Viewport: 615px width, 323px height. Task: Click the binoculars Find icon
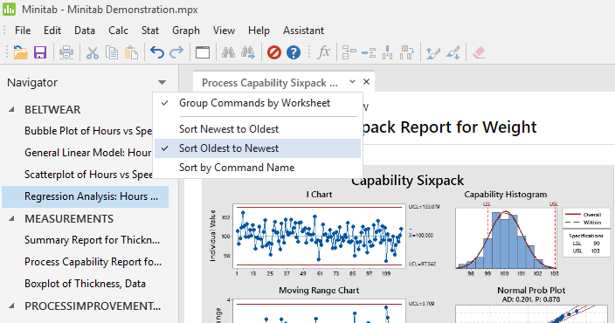[228, 52]
